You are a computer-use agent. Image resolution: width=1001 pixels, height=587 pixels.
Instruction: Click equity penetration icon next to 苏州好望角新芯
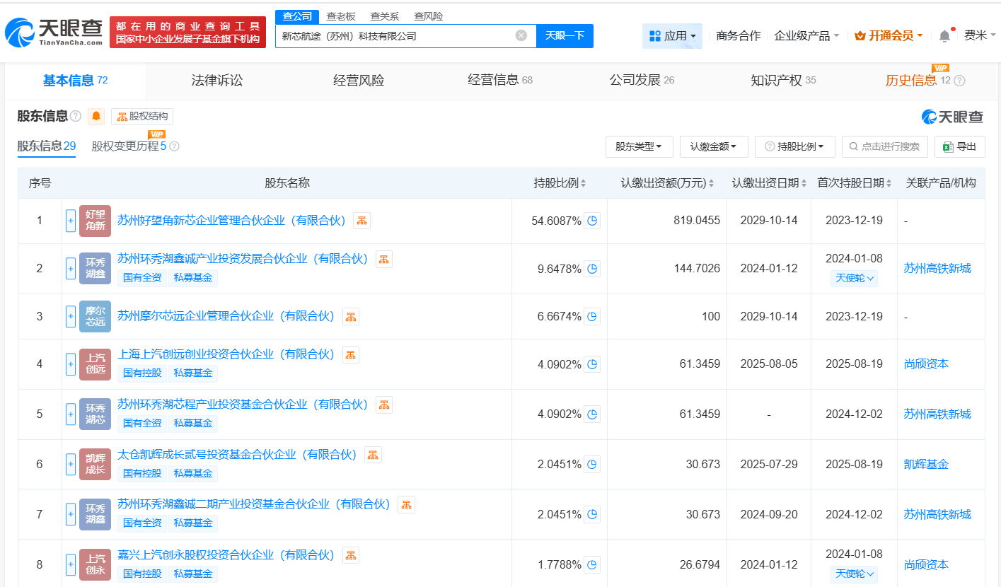point(361,221)
